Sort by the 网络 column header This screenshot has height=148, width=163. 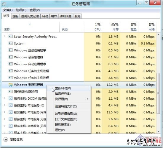[x=147, y=27]
